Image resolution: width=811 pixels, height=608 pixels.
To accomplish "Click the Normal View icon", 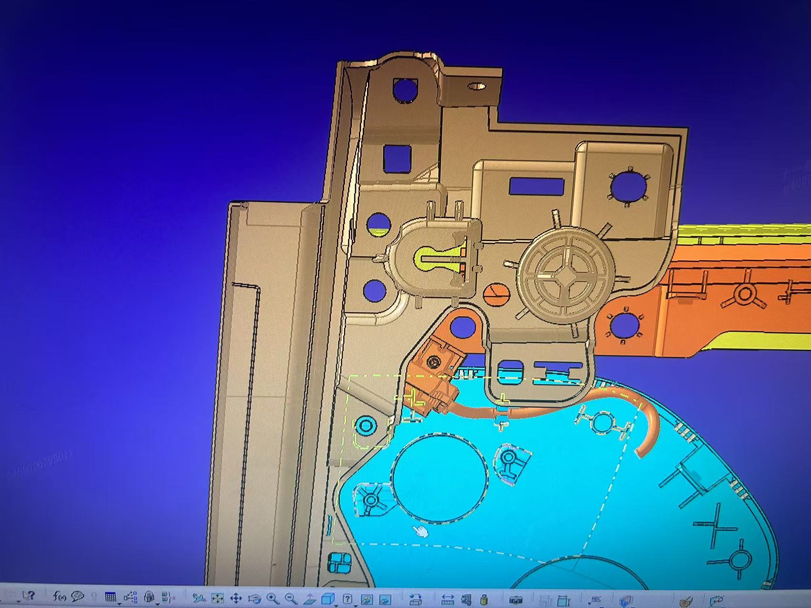I will (x=309, y=598).
